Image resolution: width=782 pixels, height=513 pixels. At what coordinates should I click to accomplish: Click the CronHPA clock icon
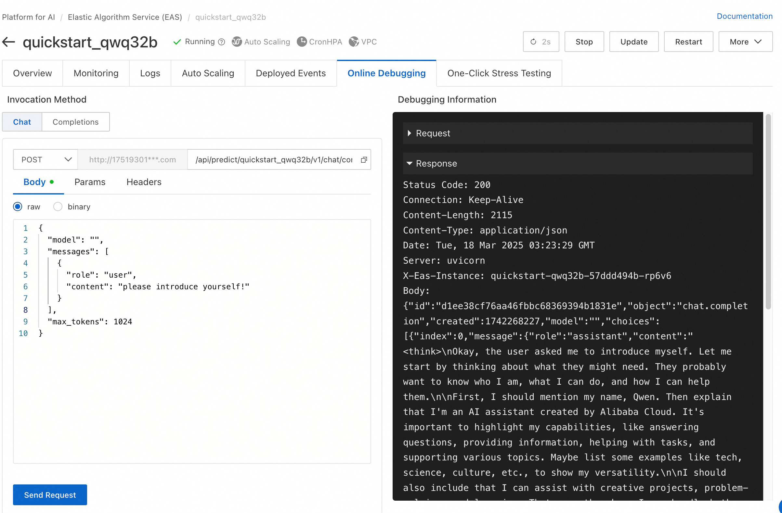[x=302, y=42]
